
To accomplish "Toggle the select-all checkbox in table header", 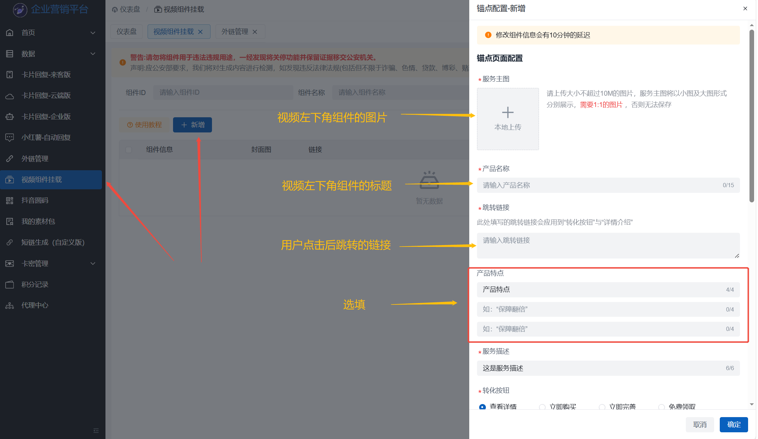I will tap(129, 150).
